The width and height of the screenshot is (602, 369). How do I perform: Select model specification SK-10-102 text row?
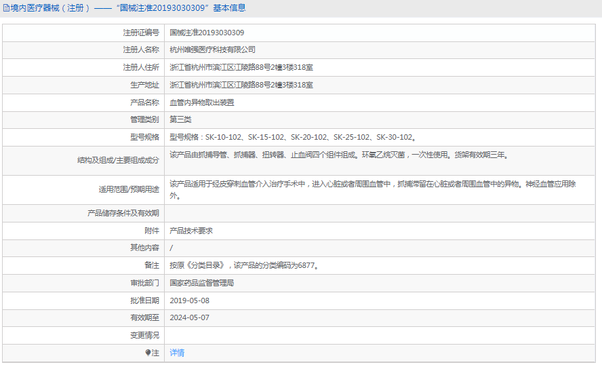[294, 137]
